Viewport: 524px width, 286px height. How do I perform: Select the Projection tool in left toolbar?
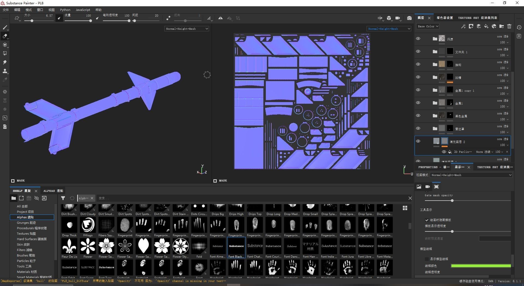[x=5, y=45]
